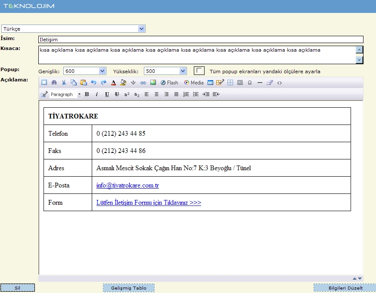Toggle italic formatting
The image size is (376, 293).
coord(97,94)
